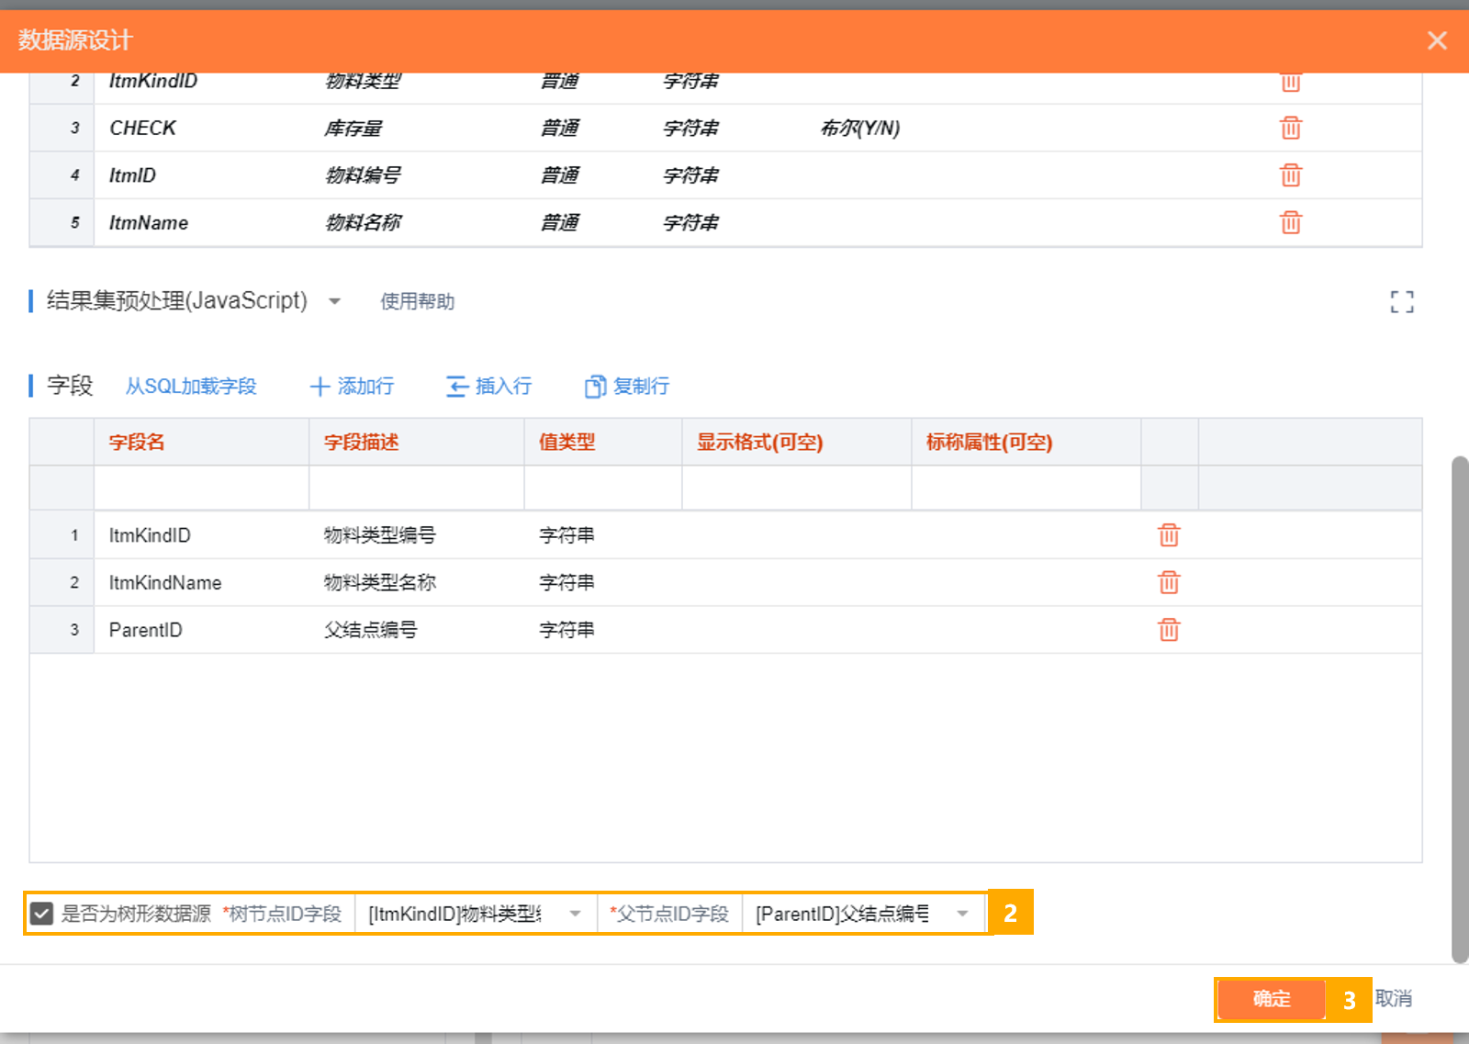Delete the ParentID field row
The width and height of the screenshot is (1469, 1044).
[1168, 630]
